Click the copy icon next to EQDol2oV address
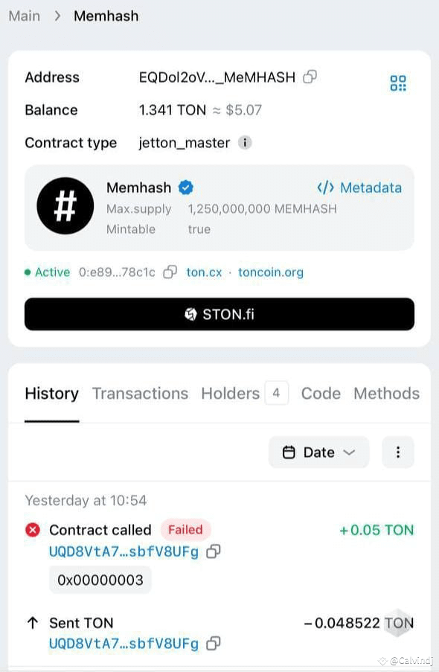Viewport: 439px width, 672px height. 310,77
